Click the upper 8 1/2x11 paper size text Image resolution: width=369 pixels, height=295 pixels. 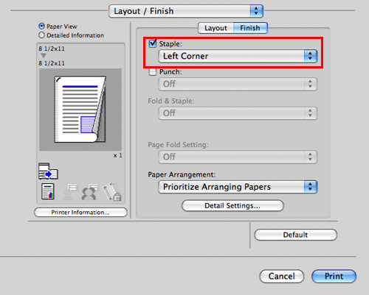coord(52,49)
